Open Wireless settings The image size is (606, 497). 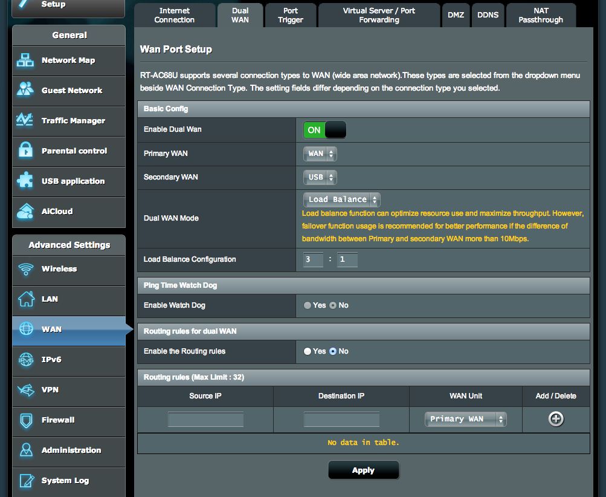[69, 270]
